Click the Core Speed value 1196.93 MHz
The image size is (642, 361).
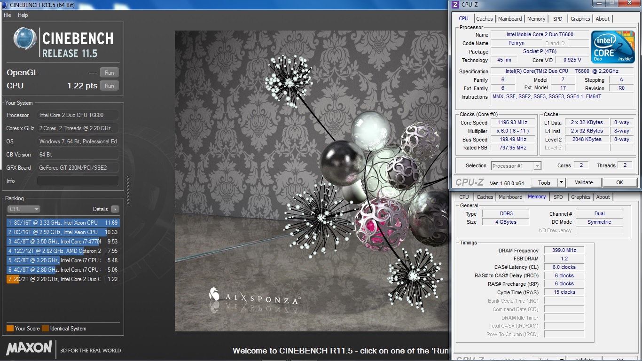click(x=512, y=122)
